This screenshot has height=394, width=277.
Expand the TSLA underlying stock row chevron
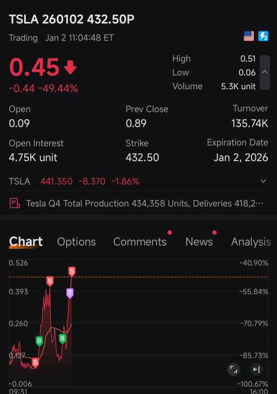[x=263, y=181]
